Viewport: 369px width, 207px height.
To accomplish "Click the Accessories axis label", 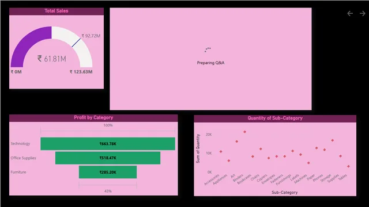I will [212, 179].
